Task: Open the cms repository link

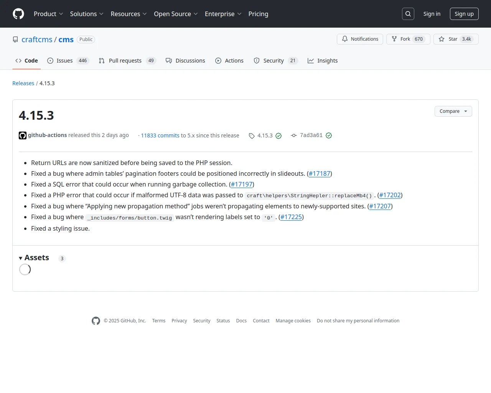Action: click(x=66, y=40)
